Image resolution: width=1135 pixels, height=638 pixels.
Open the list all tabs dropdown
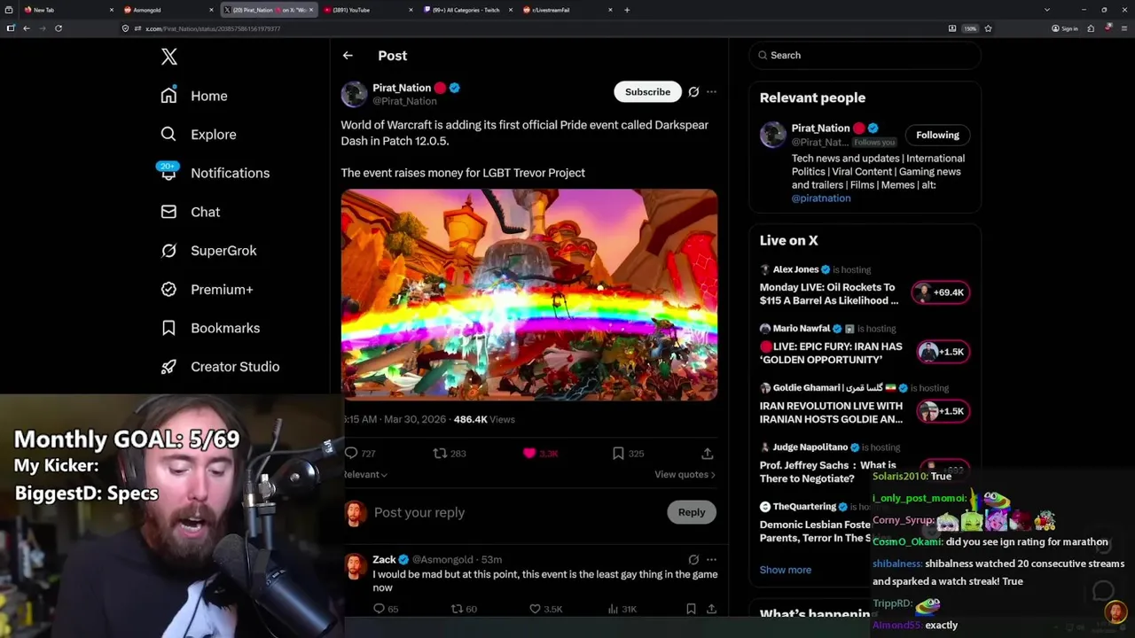(1047, 10)
